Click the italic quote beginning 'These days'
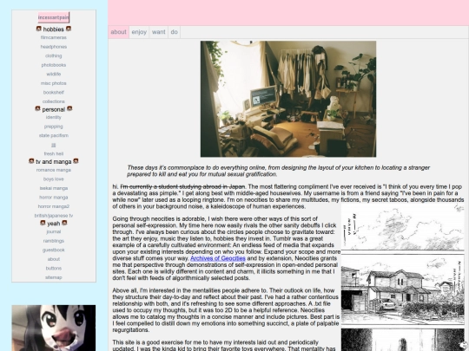 pos(279,171)
